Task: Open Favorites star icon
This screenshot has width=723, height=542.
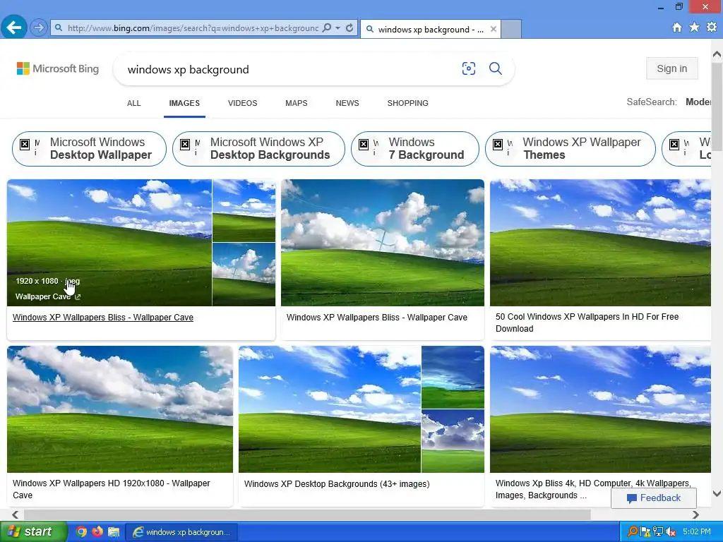Action: click(x=694, y=28)
